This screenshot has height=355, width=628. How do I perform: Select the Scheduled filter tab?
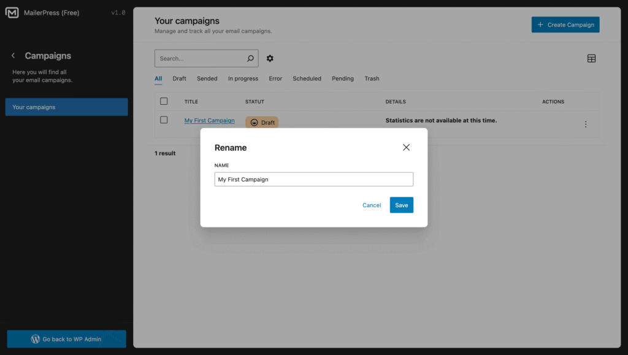tap(307, 78)
